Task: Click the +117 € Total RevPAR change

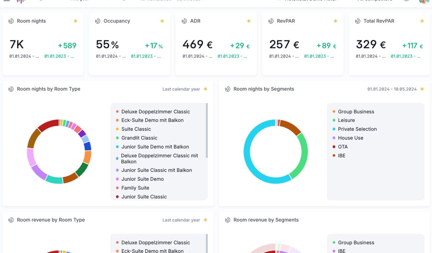Action: point(413,46)
